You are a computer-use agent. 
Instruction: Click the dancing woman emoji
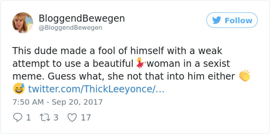140,63
